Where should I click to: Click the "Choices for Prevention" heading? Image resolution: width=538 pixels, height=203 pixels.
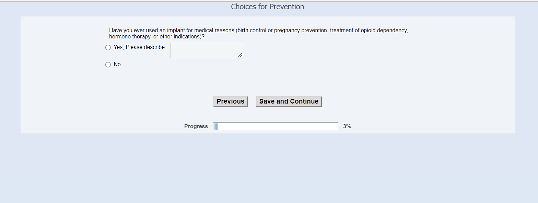pos(267,7)
